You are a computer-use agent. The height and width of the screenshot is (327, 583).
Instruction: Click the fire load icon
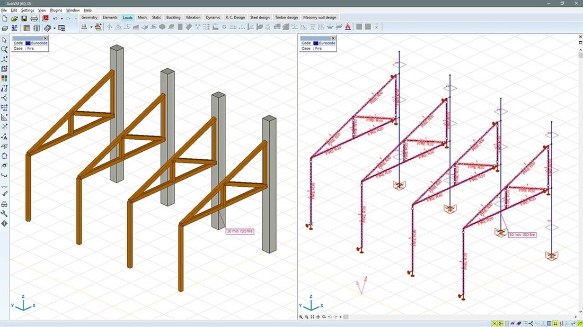(x=348, y=27)
